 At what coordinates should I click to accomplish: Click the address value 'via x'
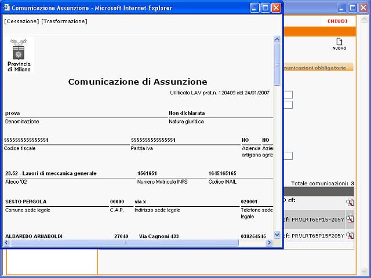(140, 202)
